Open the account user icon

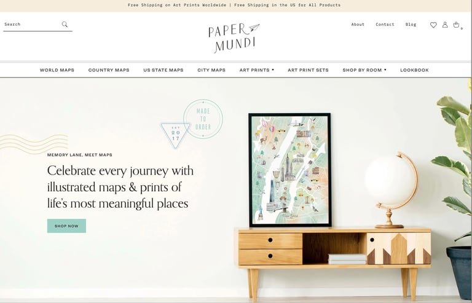pyautogui.click(x=445, y=25)
